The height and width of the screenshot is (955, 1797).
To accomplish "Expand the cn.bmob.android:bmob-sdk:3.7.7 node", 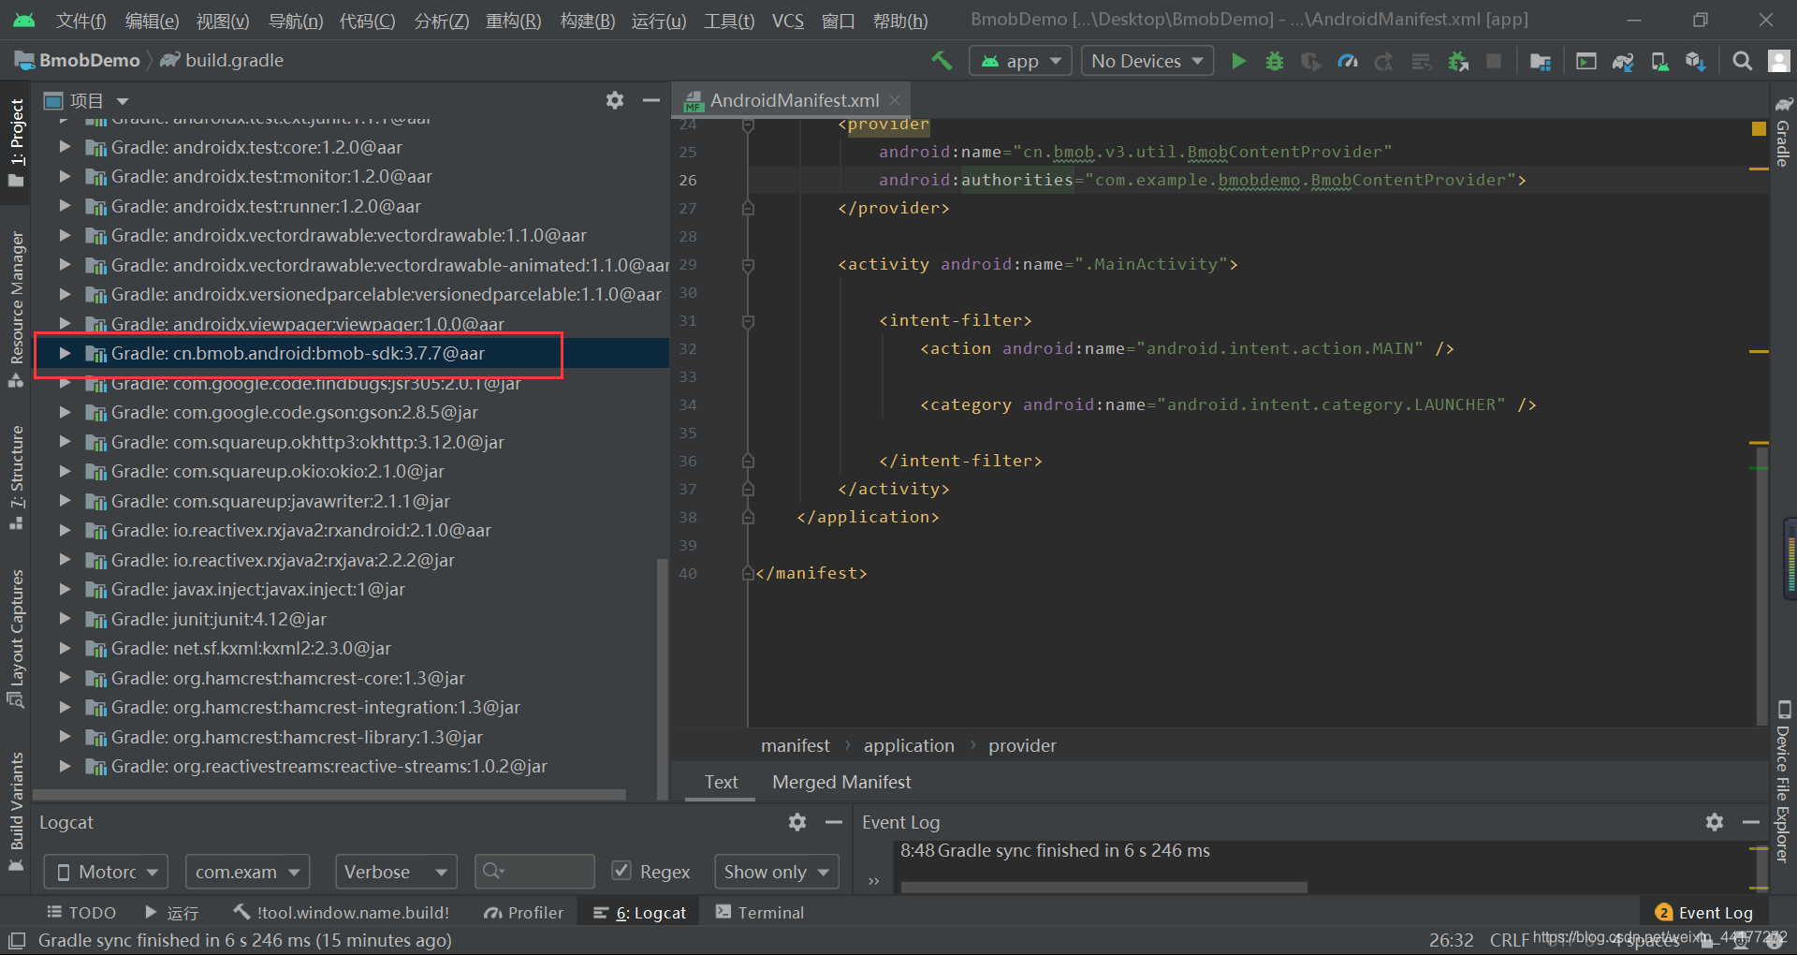I will pyautogui.click(x=65, y=353).
